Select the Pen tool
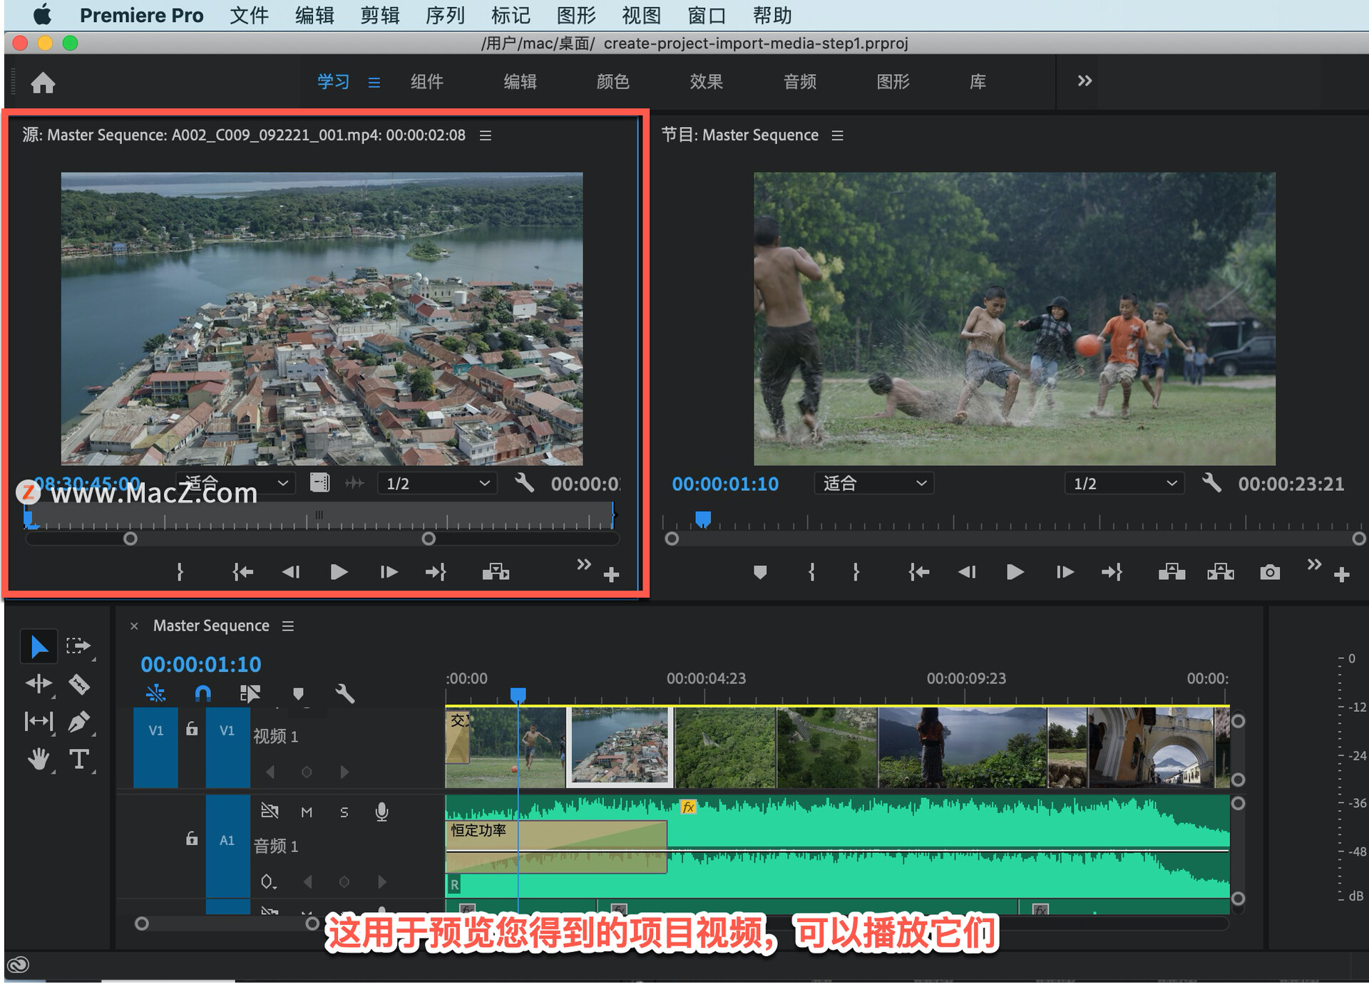The width and height of the screenshot is (1369, 984). click(x=78, y=722)
